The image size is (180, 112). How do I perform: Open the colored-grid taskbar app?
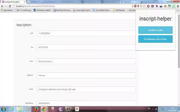[77, 109]
